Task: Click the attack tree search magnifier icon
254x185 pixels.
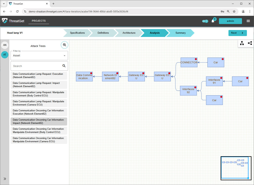Action: [x=64, y=45]
